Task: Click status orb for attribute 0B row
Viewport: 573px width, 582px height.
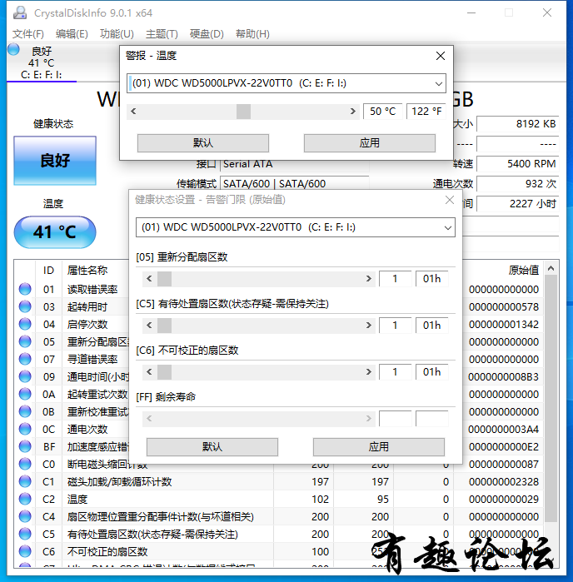Action: 25,410
